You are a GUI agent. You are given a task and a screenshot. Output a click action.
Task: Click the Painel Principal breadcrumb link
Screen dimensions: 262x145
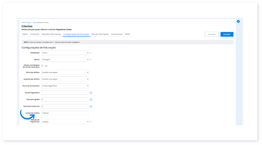coord(26,23)
